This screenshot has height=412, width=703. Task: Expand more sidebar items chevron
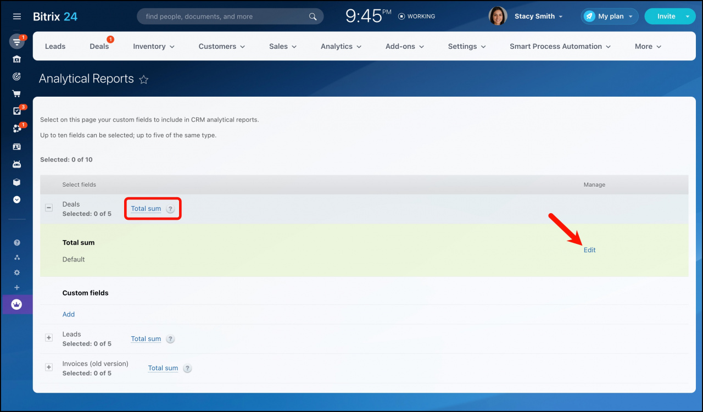(17, 199)
